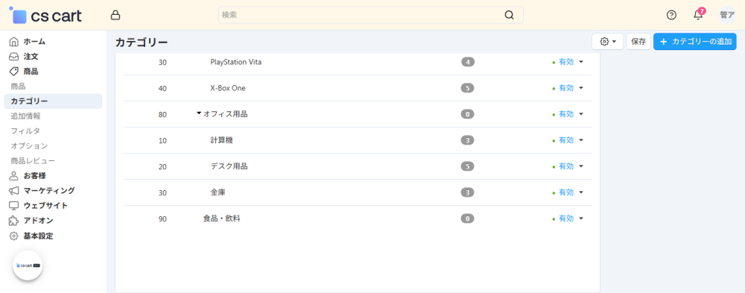This screenshot has width=745, height=293.
Task: Open the マーケティング menu
Action: pyautogui.click(x=49, y=191)
